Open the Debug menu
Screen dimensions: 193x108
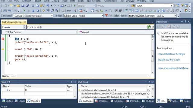point(55,1)
